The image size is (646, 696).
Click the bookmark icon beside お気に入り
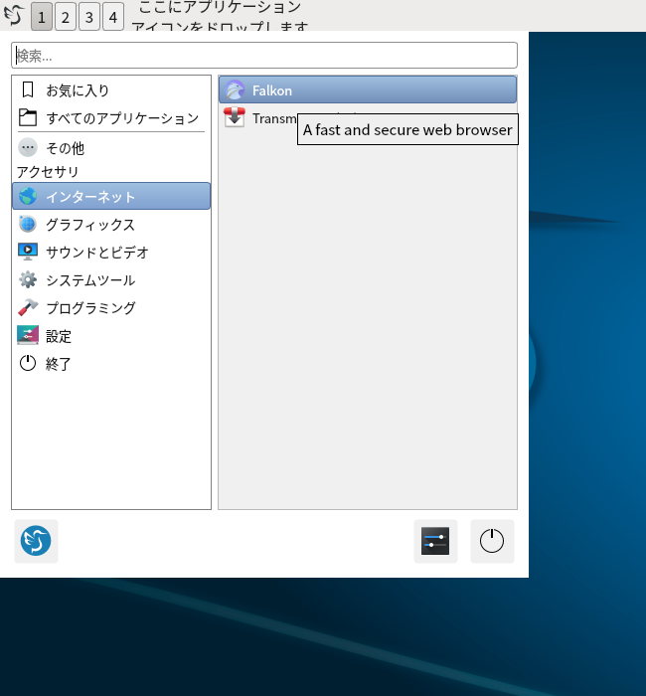pyautogui.click(x=28, y=89)
